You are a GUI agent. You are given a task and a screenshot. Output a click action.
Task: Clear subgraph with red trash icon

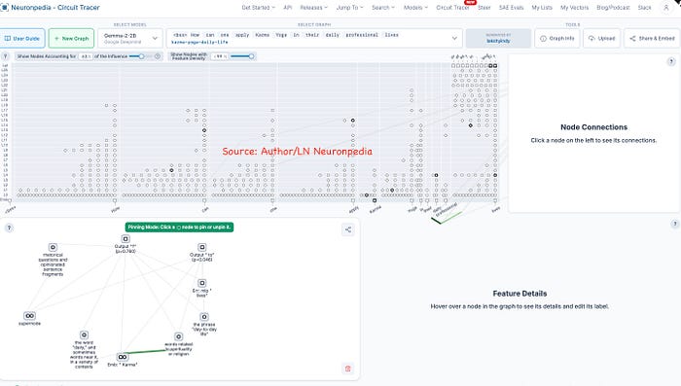point(348,368)
